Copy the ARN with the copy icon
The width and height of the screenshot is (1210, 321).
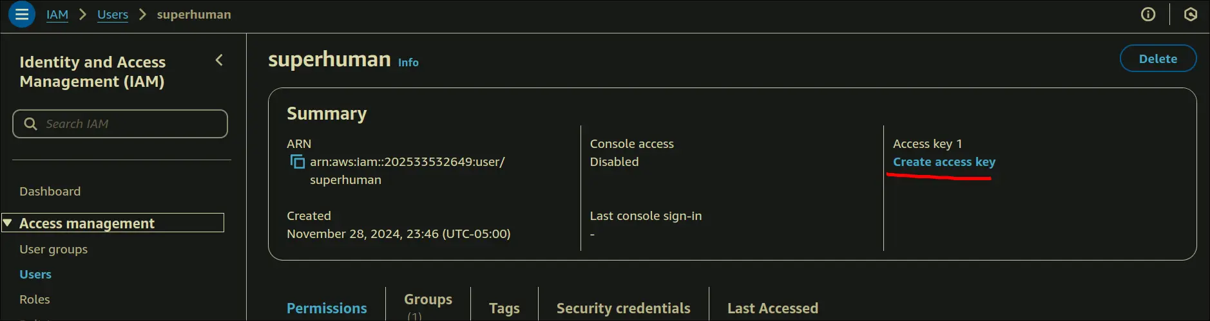pyautogui.click(x=297, y=161)
